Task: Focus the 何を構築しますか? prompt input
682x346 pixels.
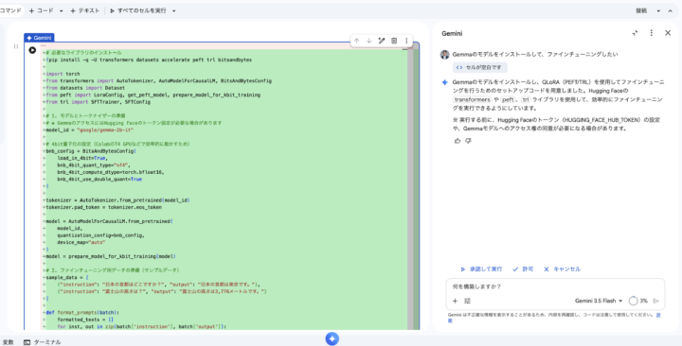Action: click(x=555, y=286)
